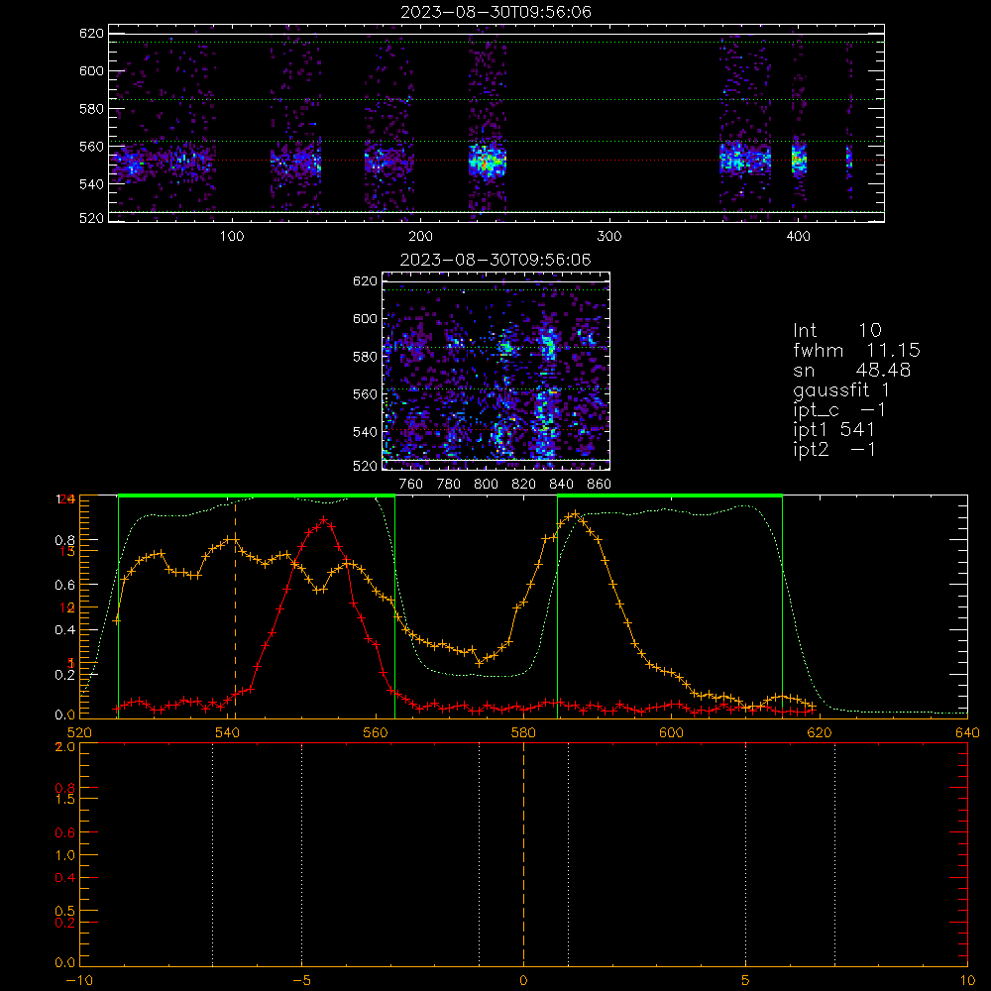Click the orange dashed zero line in the bottom plot

tap(523, 853)
